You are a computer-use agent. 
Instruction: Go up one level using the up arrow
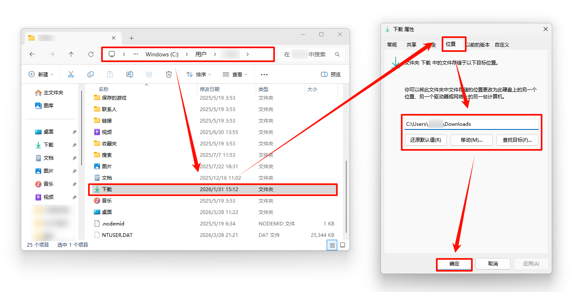pos(71,54)
